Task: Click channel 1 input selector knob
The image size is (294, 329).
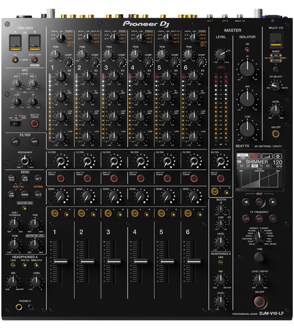Action: pyautogui.click(x=61, y=38)
